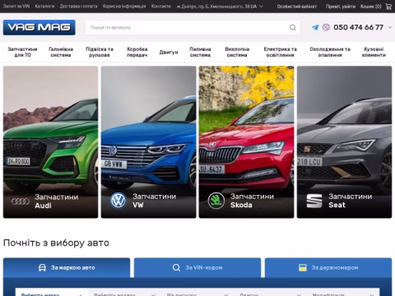Open 'Контакти' link
The width and height of the screenshot is (395, 296).
point(161,7)
